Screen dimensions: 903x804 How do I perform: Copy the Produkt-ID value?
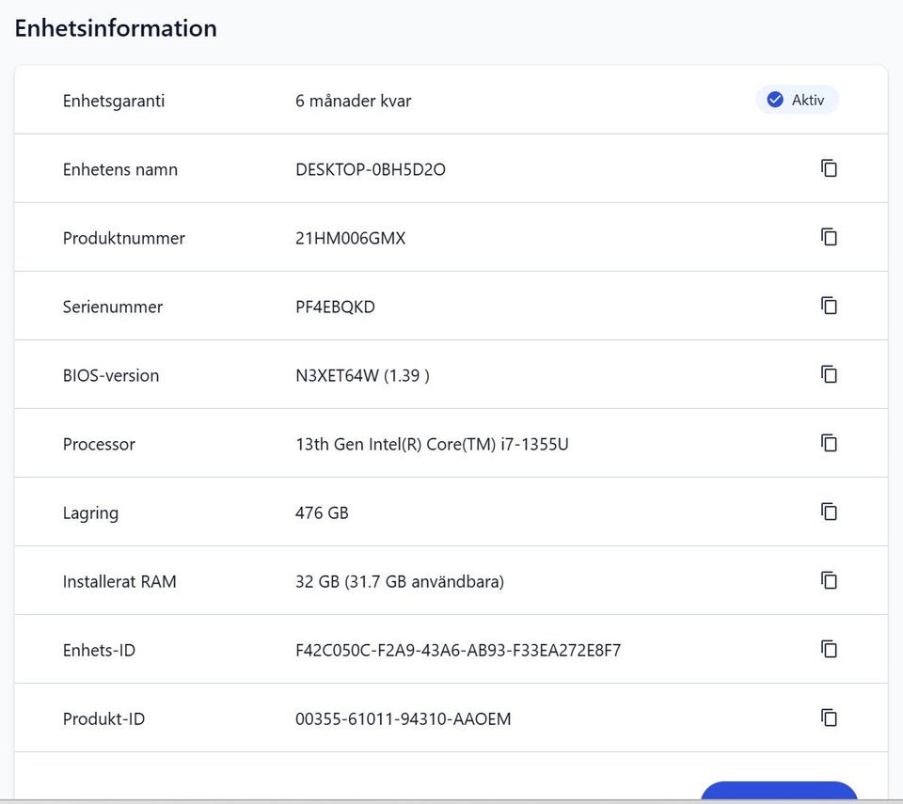(829, 717)
